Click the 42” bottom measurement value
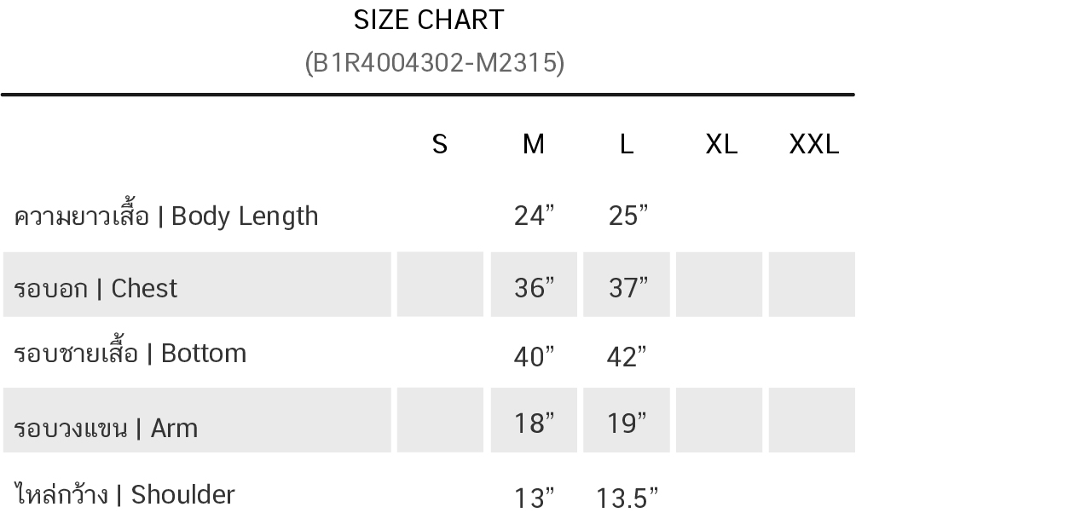1070x530 pixels. (627, 356)
